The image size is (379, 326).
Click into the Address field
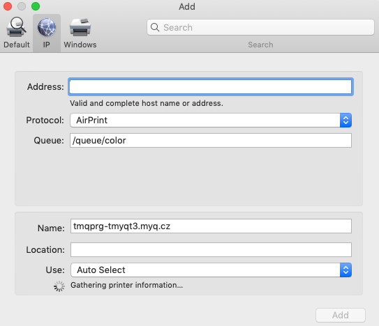[x=211, y=87]
